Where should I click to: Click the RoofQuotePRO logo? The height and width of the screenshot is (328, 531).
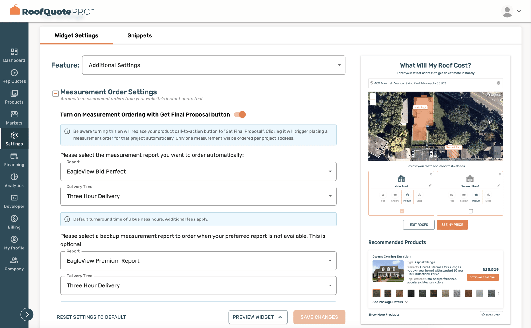(x=52, y=11)
